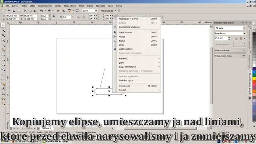Select the Eyedropper tool
The height and width of the screenshot is (144, 256).
3,89
